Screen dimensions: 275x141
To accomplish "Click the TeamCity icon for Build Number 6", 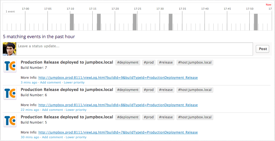I will (10, 93).
